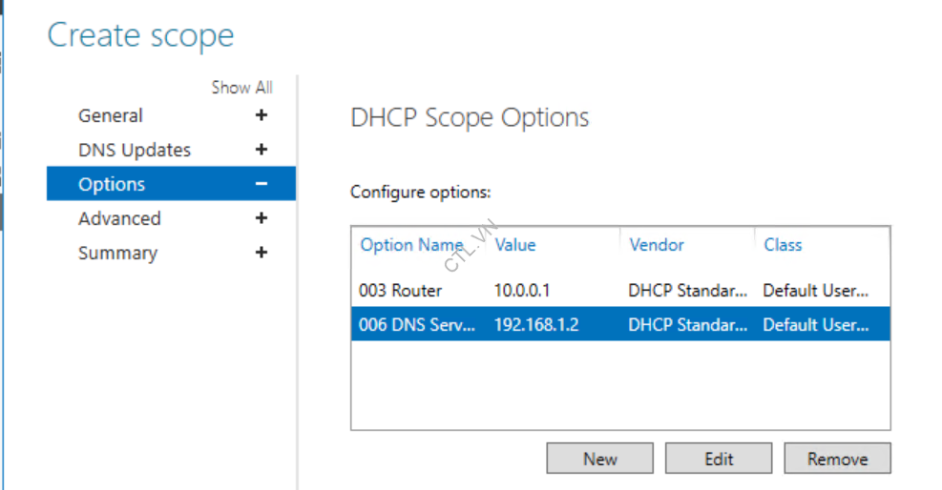Sort the list by Vendor column
This screenshot has height=490, width=942.
click(657, 245)
